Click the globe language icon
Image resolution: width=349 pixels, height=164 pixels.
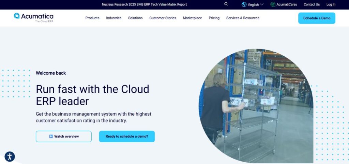pyautogui.click(x=244, y=4)
